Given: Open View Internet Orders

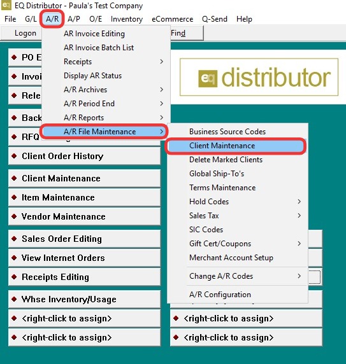Looking at the screenshot, I should pos(84,258).
